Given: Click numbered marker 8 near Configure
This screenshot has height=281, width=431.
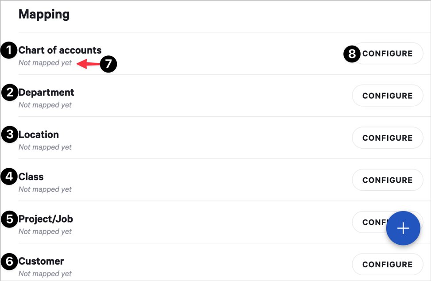Looking at the screenshot, I should tap(352, 54).
